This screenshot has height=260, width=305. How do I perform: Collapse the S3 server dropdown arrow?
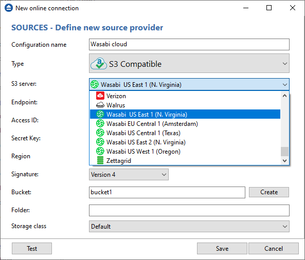coord(285,85)
